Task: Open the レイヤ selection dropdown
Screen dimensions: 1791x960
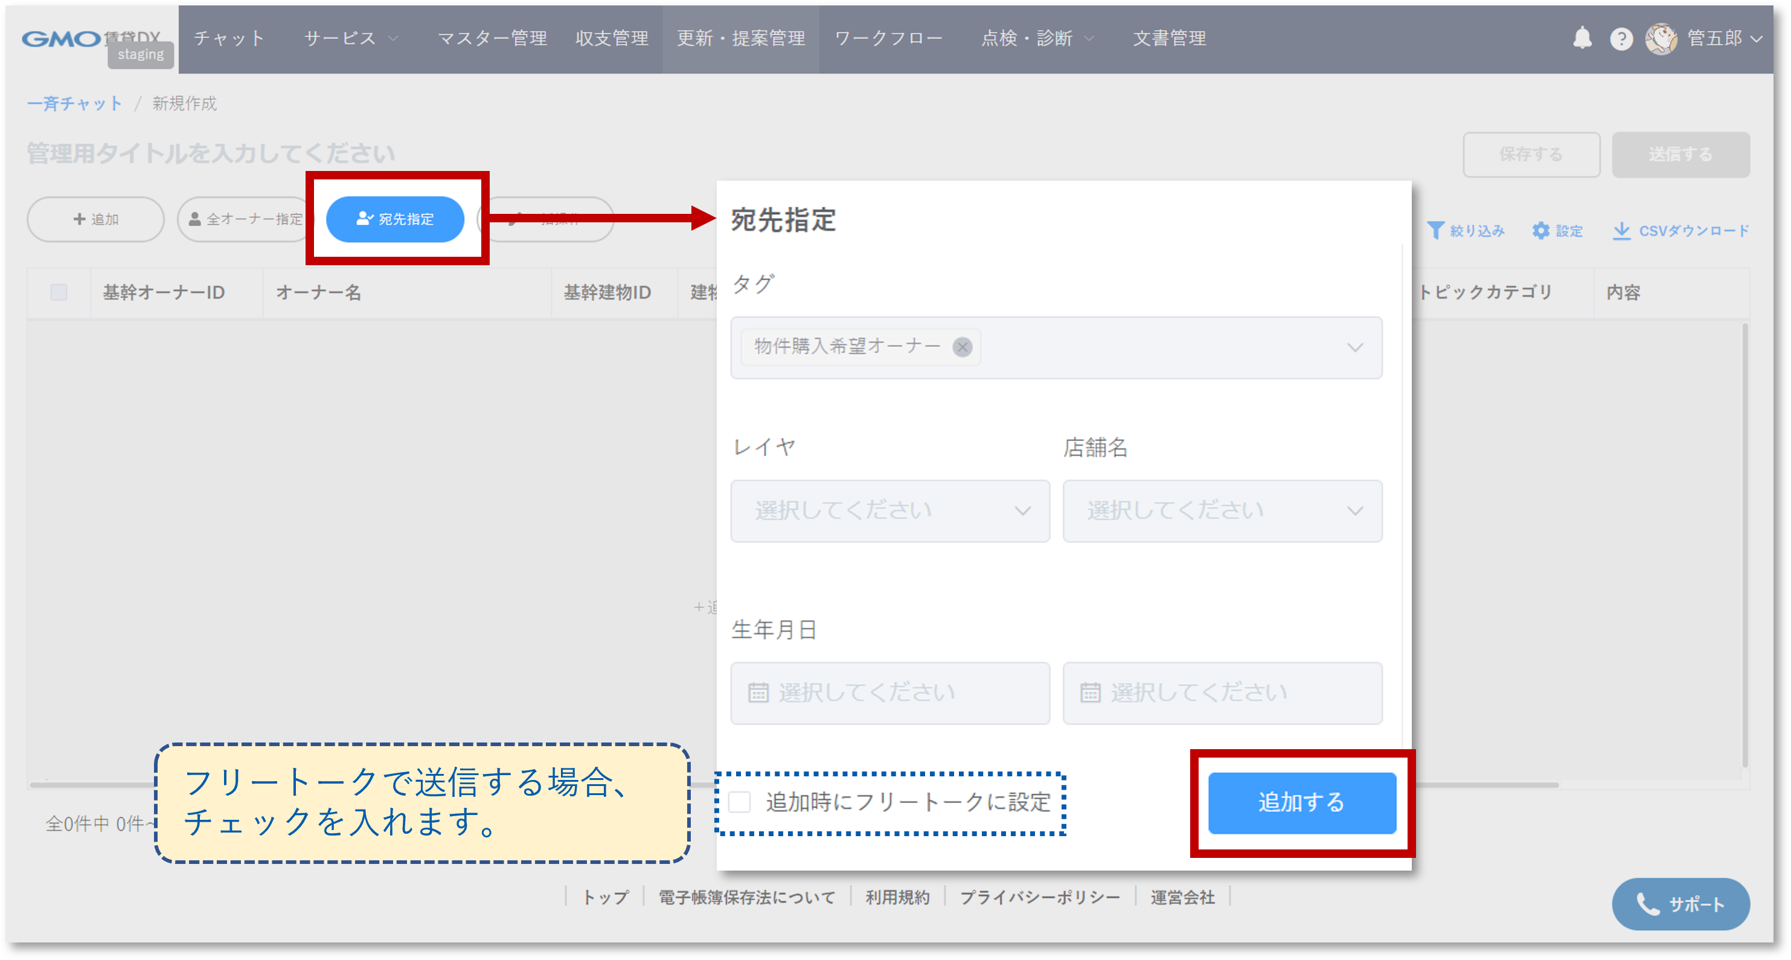Action: coord(889,511)
